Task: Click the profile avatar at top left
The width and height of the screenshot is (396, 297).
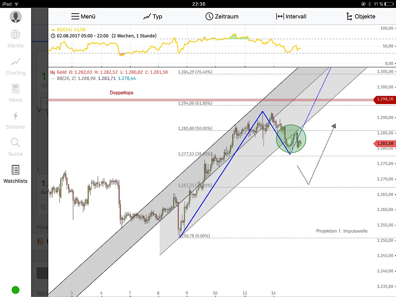Action: [16, 16]
